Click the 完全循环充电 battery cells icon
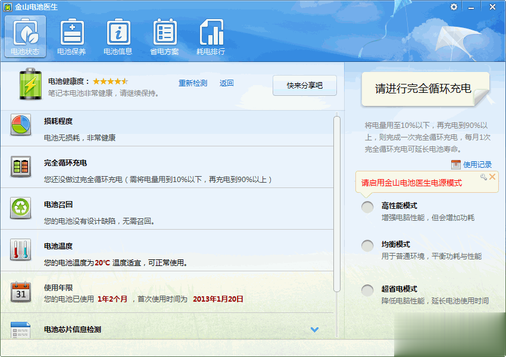 point(21,167)
